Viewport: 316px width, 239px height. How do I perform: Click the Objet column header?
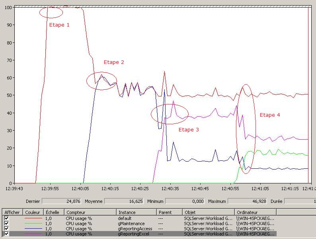point(208,212)
